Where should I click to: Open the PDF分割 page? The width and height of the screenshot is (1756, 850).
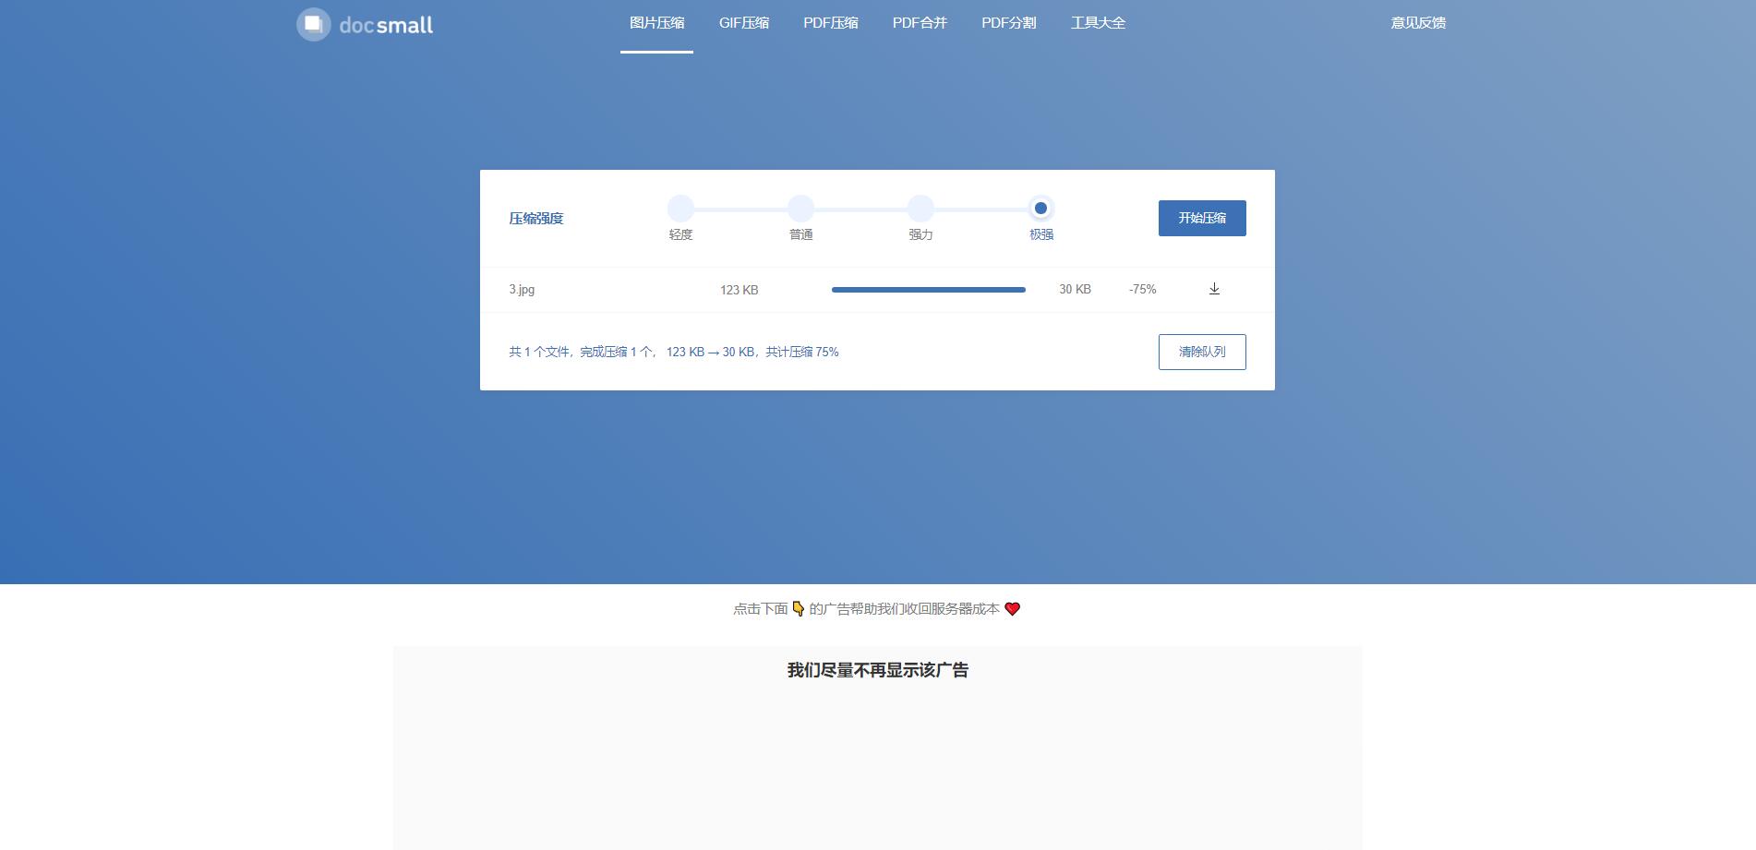coord(1009,22)
